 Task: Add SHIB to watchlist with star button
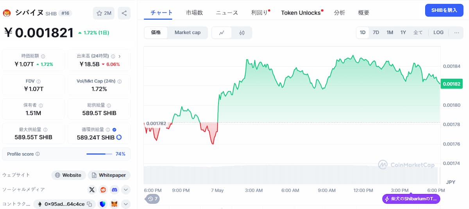(104, 13)
